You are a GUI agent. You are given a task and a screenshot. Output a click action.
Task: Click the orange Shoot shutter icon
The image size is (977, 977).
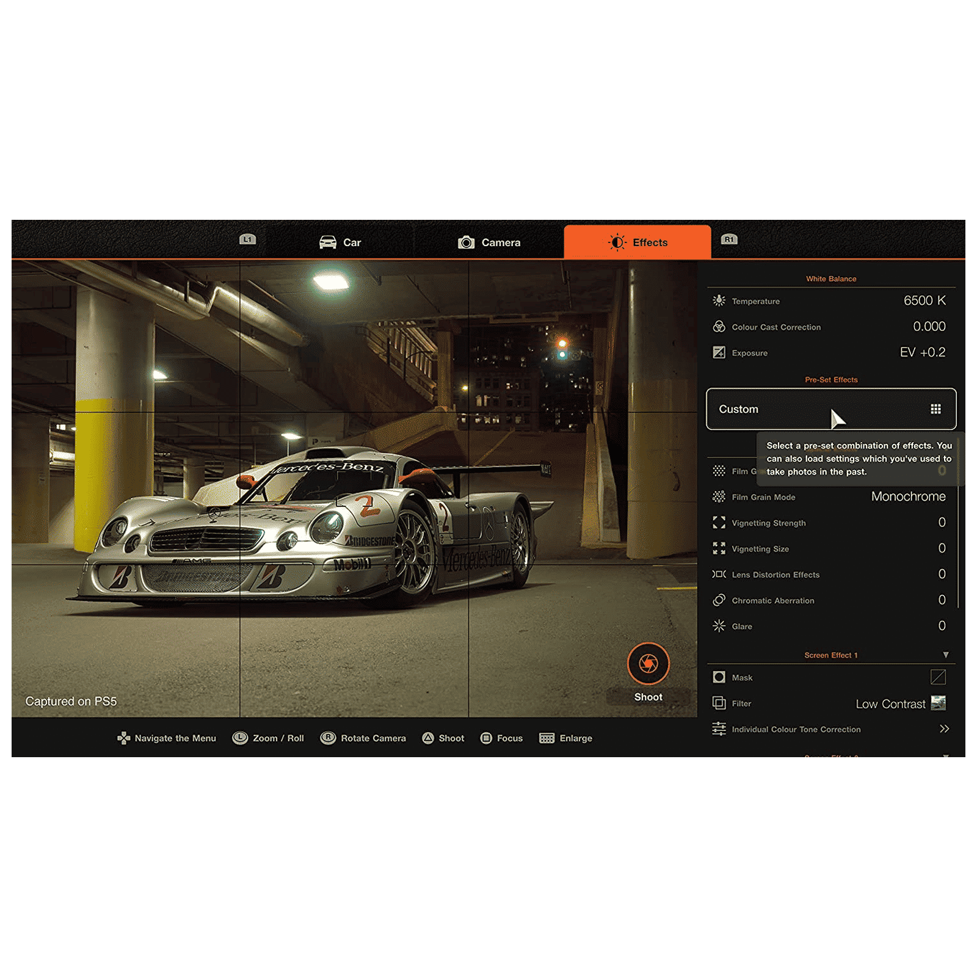[x=648, y=664]
